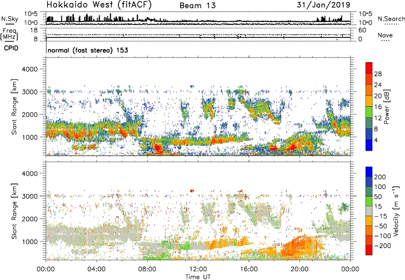Click the "12:00" time tick label
This screenshot has height=280, width=405.
tap(198, 269)
